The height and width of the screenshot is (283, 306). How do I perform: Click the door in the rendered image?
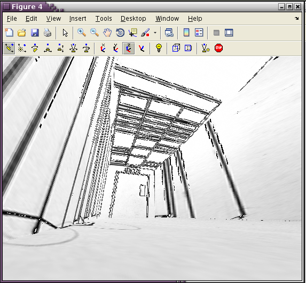point(132,195)
